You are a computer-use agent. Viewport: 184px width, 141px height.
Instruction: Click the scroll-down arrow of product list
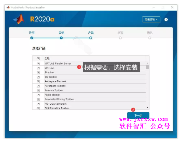tap(147, 108)
